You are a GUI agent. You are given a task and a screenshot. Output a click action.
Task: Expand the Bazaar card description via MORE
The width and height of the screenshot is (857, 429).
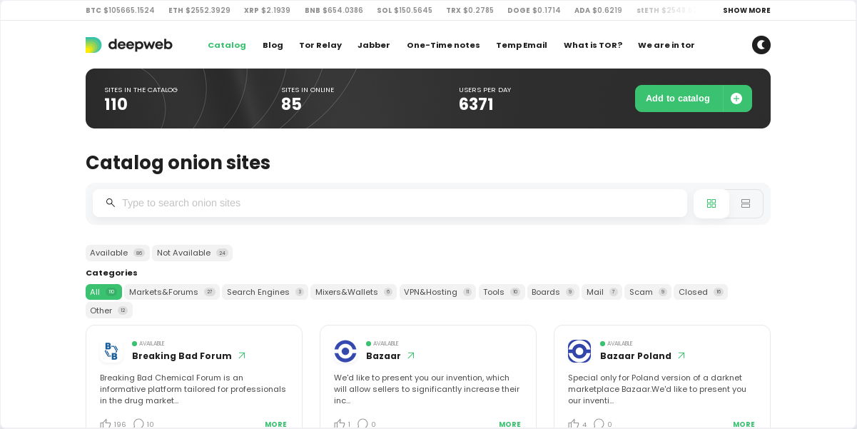pyautogui.click(x=509, y=424)
